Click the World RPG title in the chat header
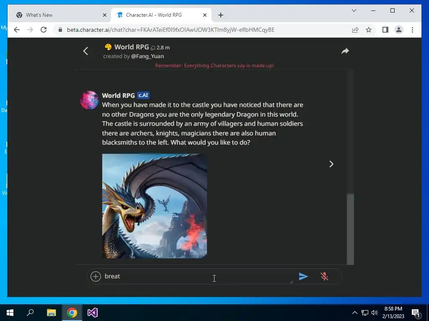 132,47
